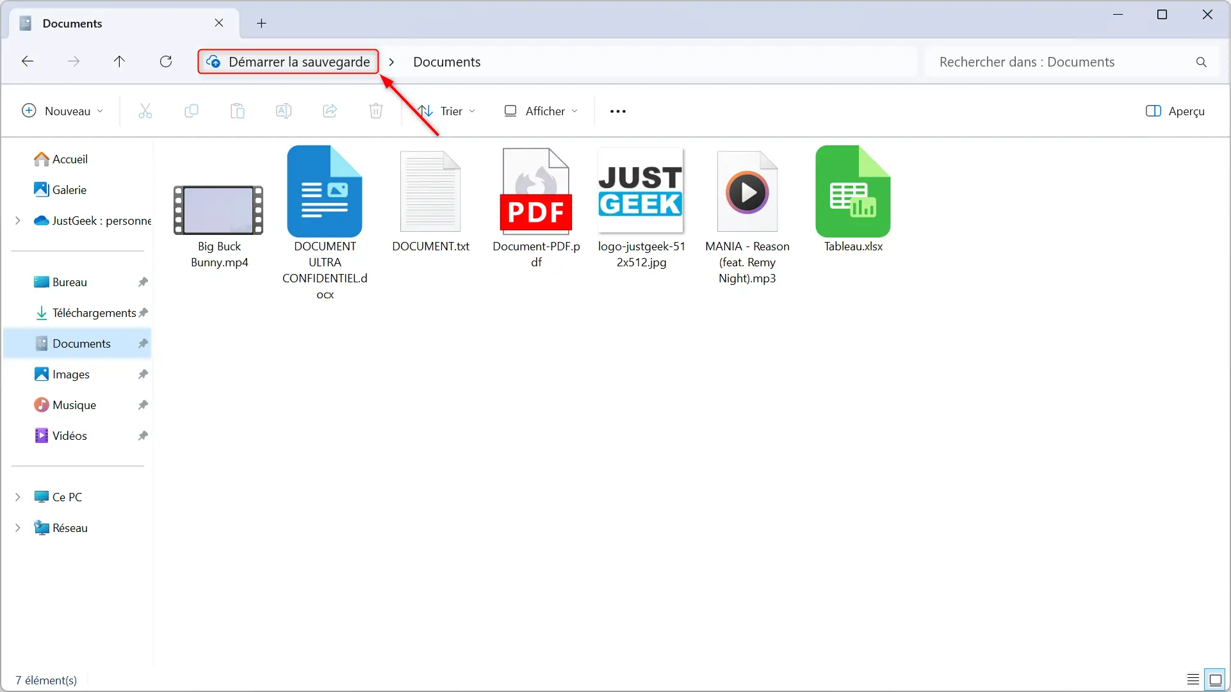
Task: Click the pin icon beside Musique
Action: (x=143, y=405)
